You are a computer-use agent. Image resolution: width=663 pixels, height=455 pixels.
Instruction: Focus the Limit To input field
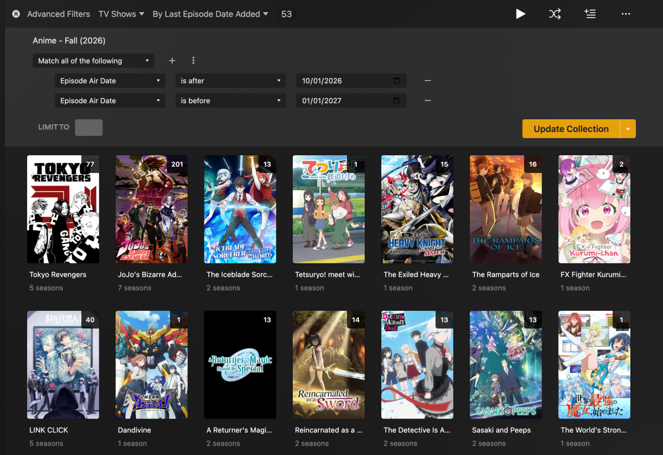89,128
